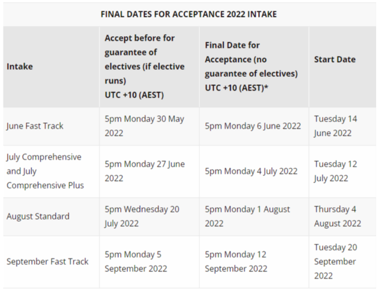379x291 pixels.
Task: Select the '5pm Monday 27 June 2022' cell
Action: [144, 171]
